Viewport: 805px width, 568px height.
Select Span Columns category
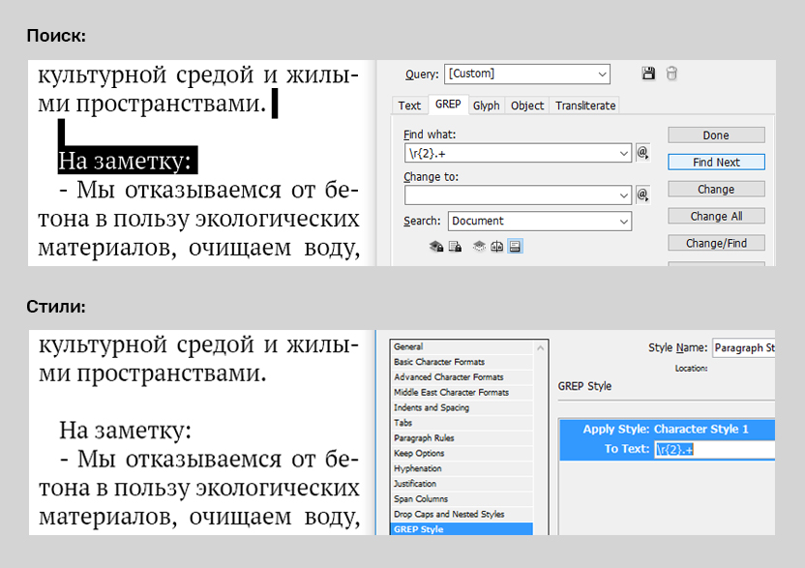462,499
